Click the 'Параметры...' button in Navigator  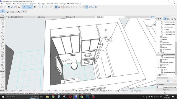click(x=166, y=90)
